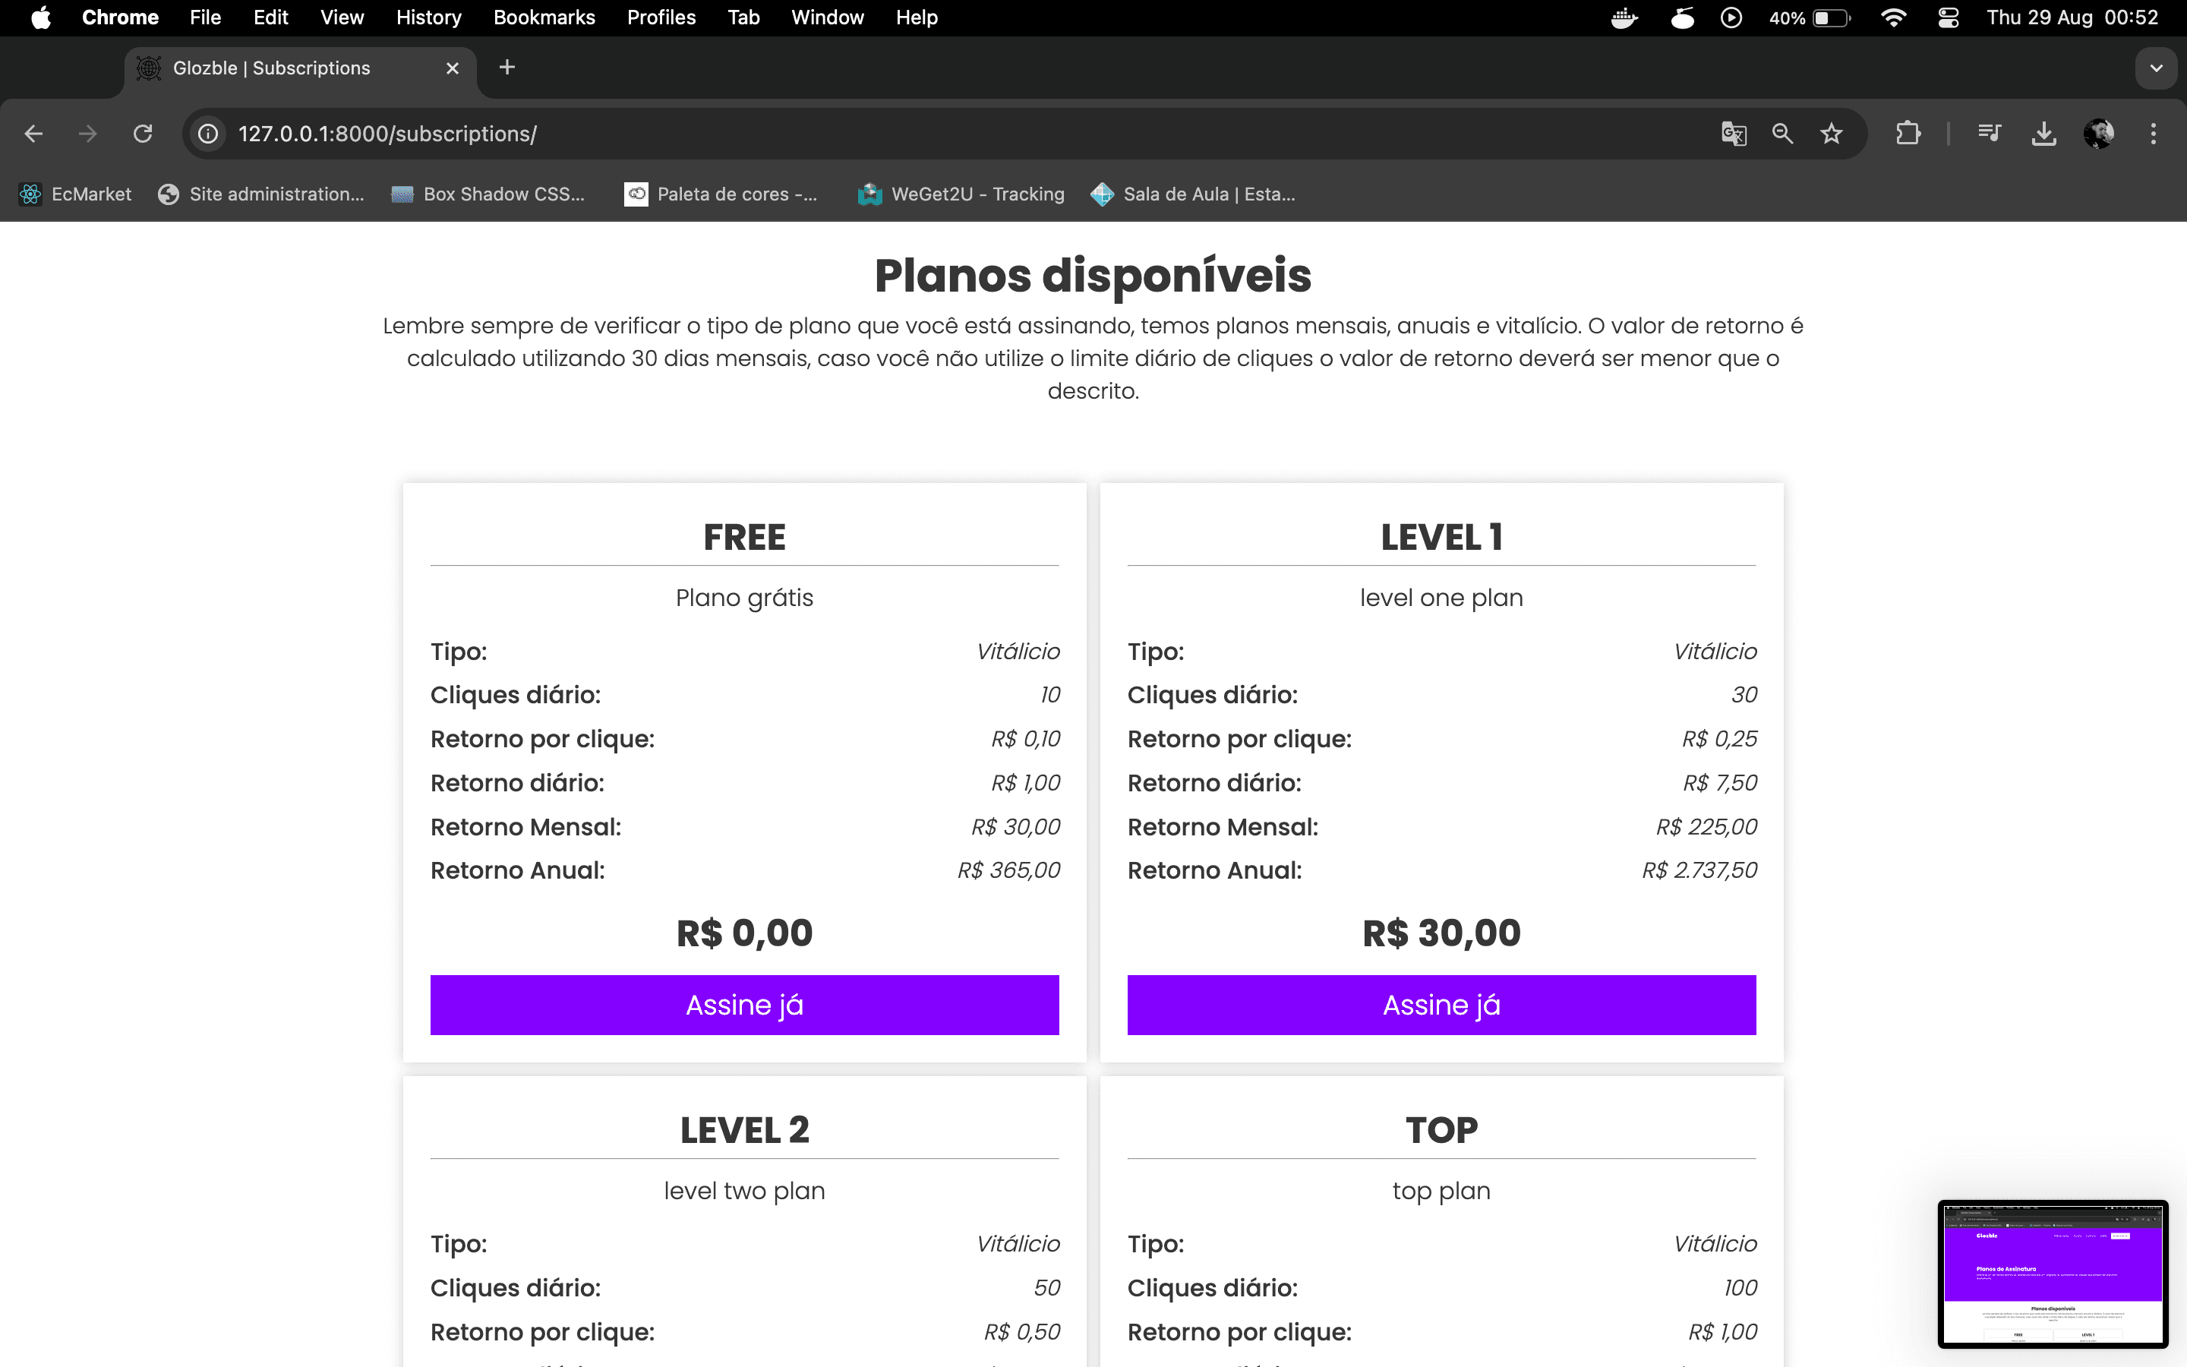
Task: Click the Google Translate icon in address bar
Action: pos(1734,134)
